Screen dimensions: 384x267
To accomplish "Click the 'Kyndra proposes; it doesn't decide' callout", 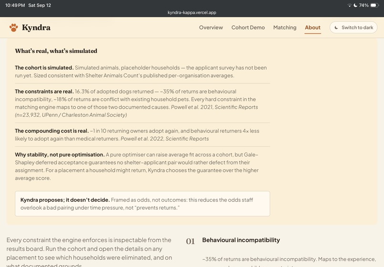I will pyautogui.click(x=142, y=204).
